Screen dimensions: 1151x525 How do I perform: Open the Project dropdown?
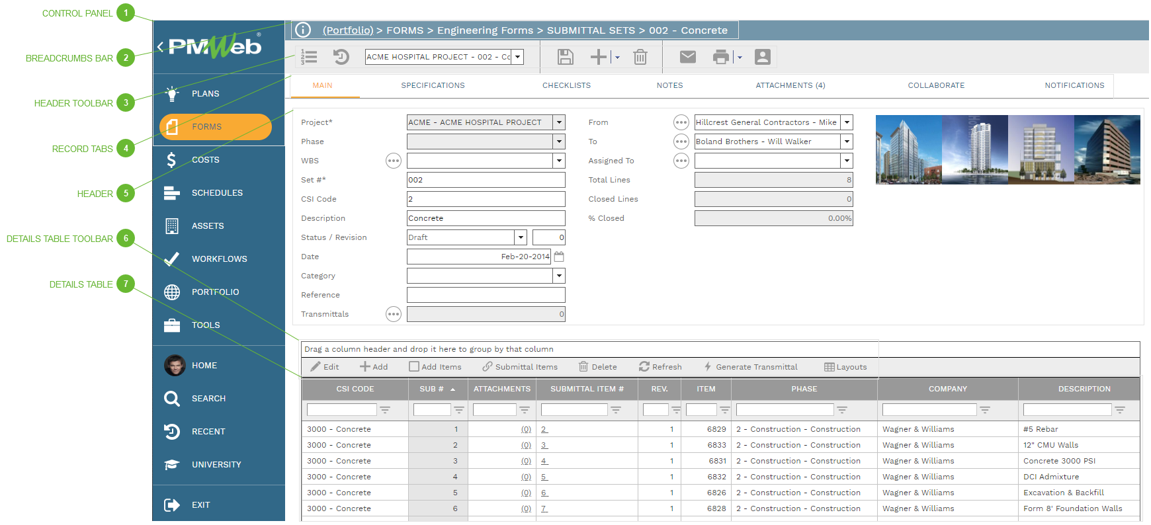coord(560,122)
